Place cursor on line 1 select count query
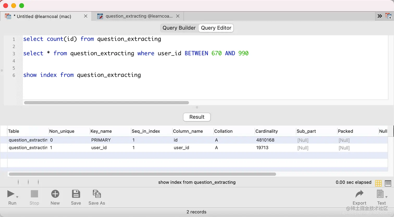This screenshot has width=394, height=217. point(92,39)
